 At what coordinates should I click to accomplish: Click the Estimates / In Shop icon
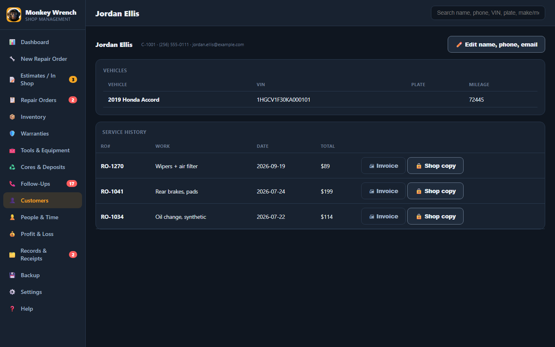pos(12,80)
